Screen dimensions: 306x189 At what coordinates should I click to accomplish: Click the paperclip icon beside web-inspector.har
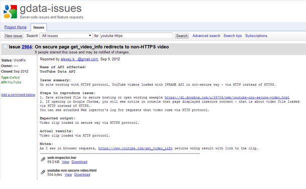click(43, 159)
